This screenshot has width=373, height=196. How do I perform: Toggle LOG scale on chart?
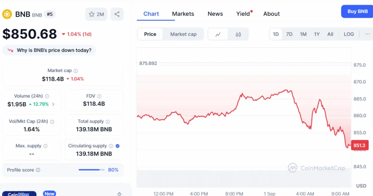click(x=349, y=34)
